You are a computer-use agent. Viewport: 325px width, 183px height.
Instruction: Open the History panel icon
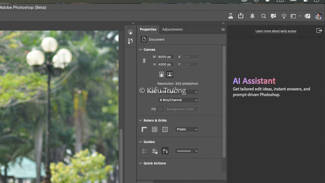[130, 41]
